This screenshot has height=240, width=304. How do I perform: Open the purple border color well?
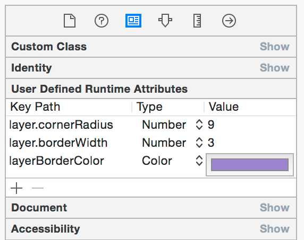250,165
